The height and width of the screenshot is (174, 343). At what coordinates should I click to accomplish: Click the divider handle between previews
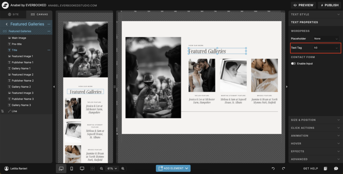click(115, 87)
